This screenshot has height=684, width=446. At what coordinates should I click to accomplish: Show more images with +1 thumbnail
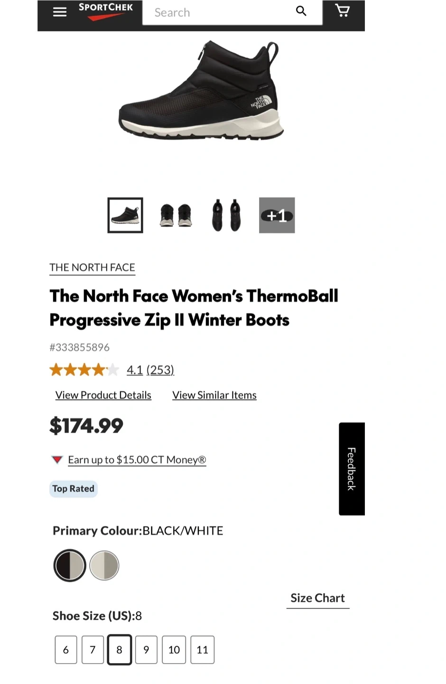277,215
